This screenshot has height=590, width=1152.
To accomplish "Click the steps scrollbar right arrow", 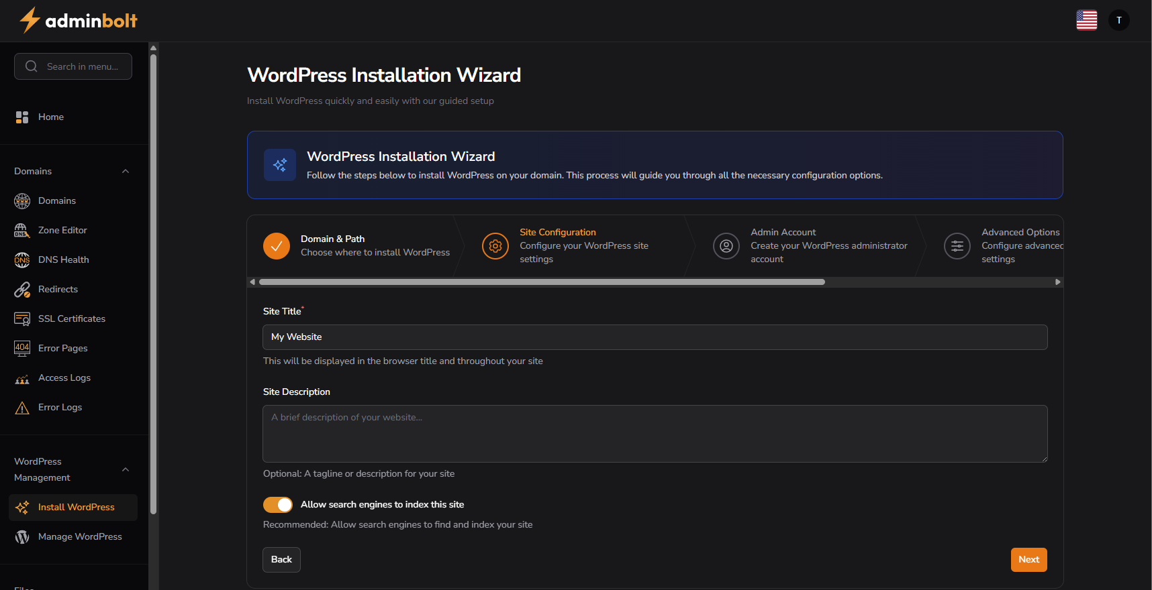I will point(1058,282).
